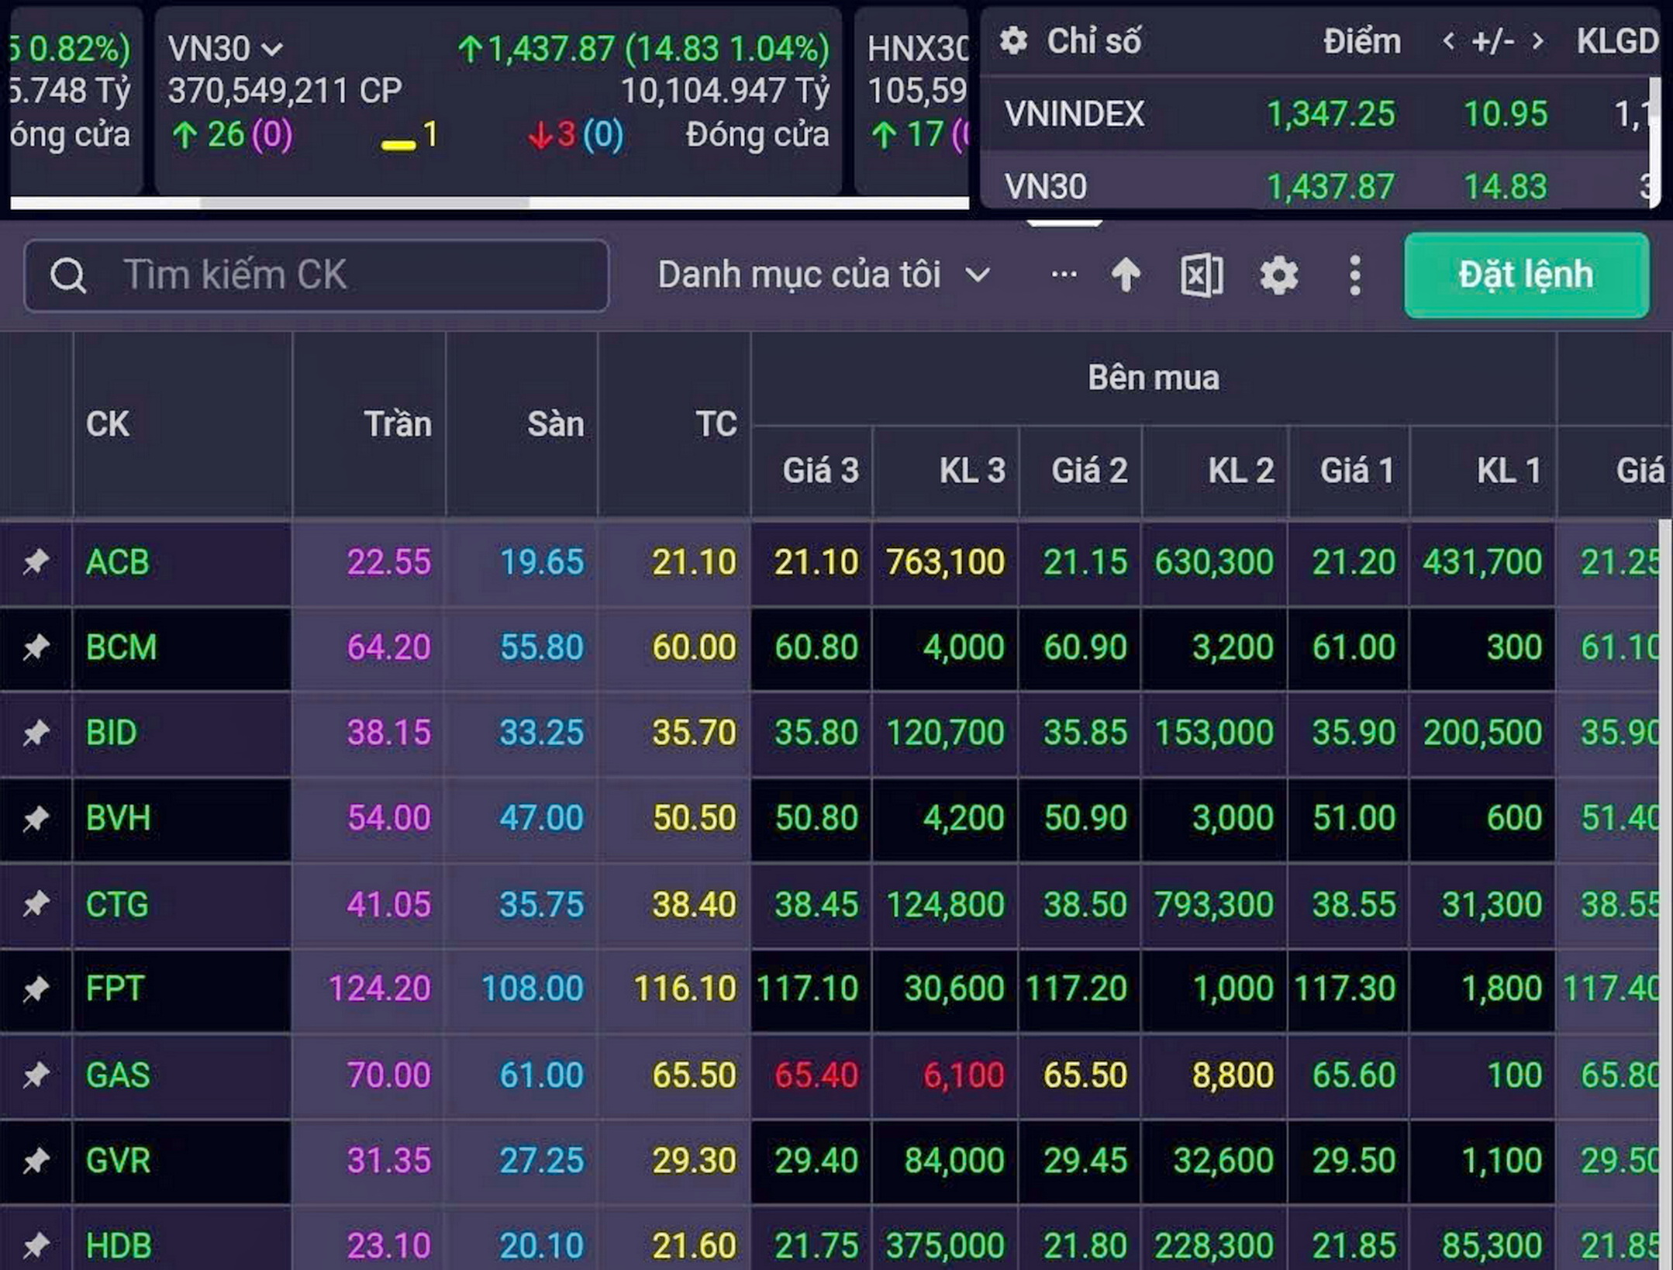Click the horizontal ellipsis next to watchlist
The width and height of the screenshot is (1673, 1270).
1064,274
